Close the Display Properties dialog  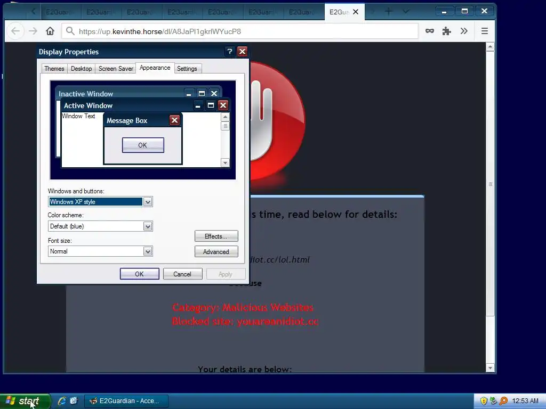click(242, 52)
